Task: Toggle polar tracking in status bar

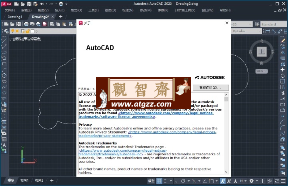Action: tap(183, 181)
